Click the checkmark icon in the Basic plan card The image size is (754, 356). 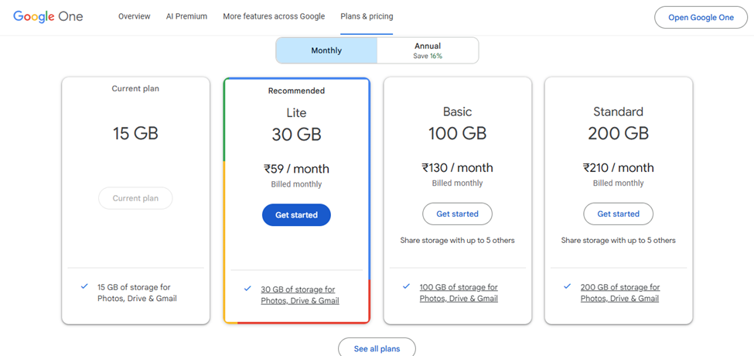tap(406, 286)
